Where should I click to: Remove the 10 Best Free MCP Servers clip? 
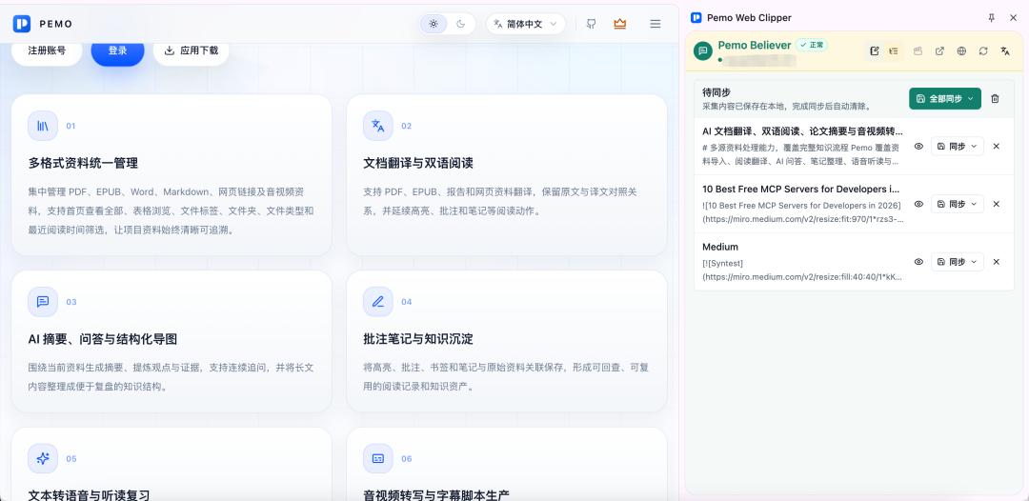click(997, 204)
